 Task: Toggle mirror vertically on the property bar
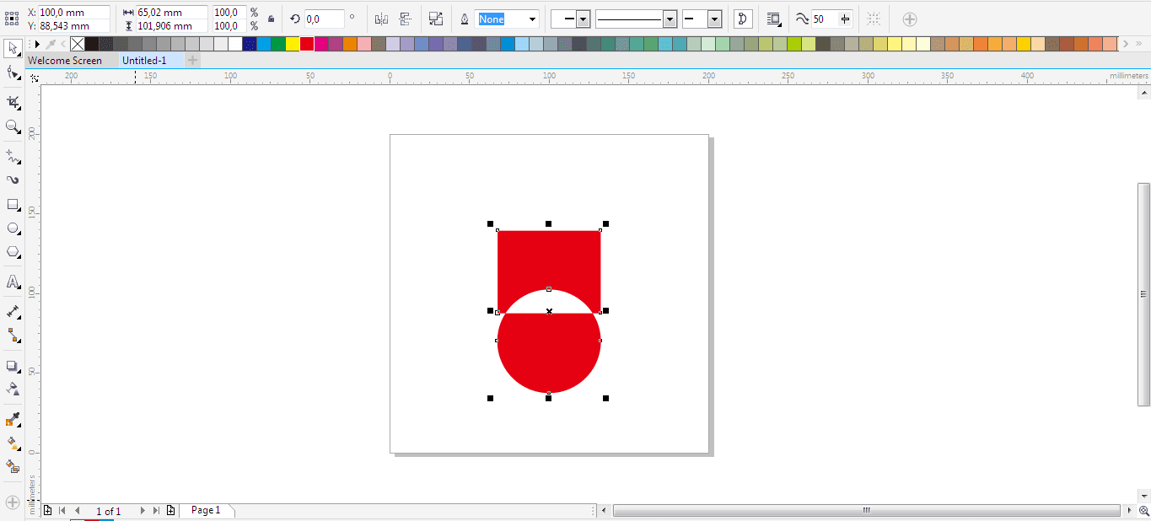pyautogui.click(x=405, y=19)
